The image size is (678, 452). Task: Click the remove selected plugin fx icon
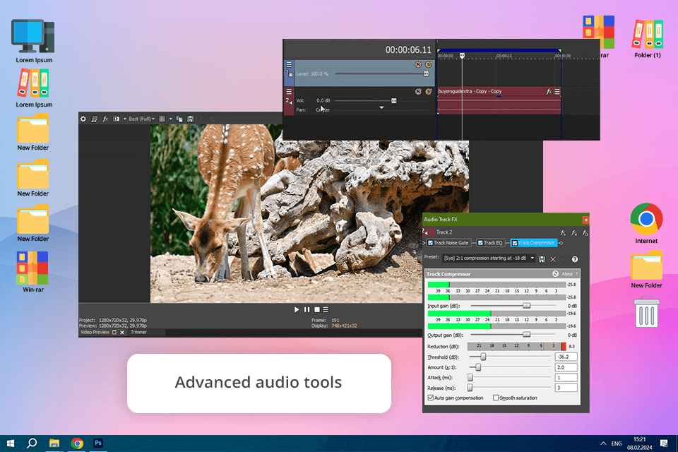pyautogui.click(x=574, y=233)
